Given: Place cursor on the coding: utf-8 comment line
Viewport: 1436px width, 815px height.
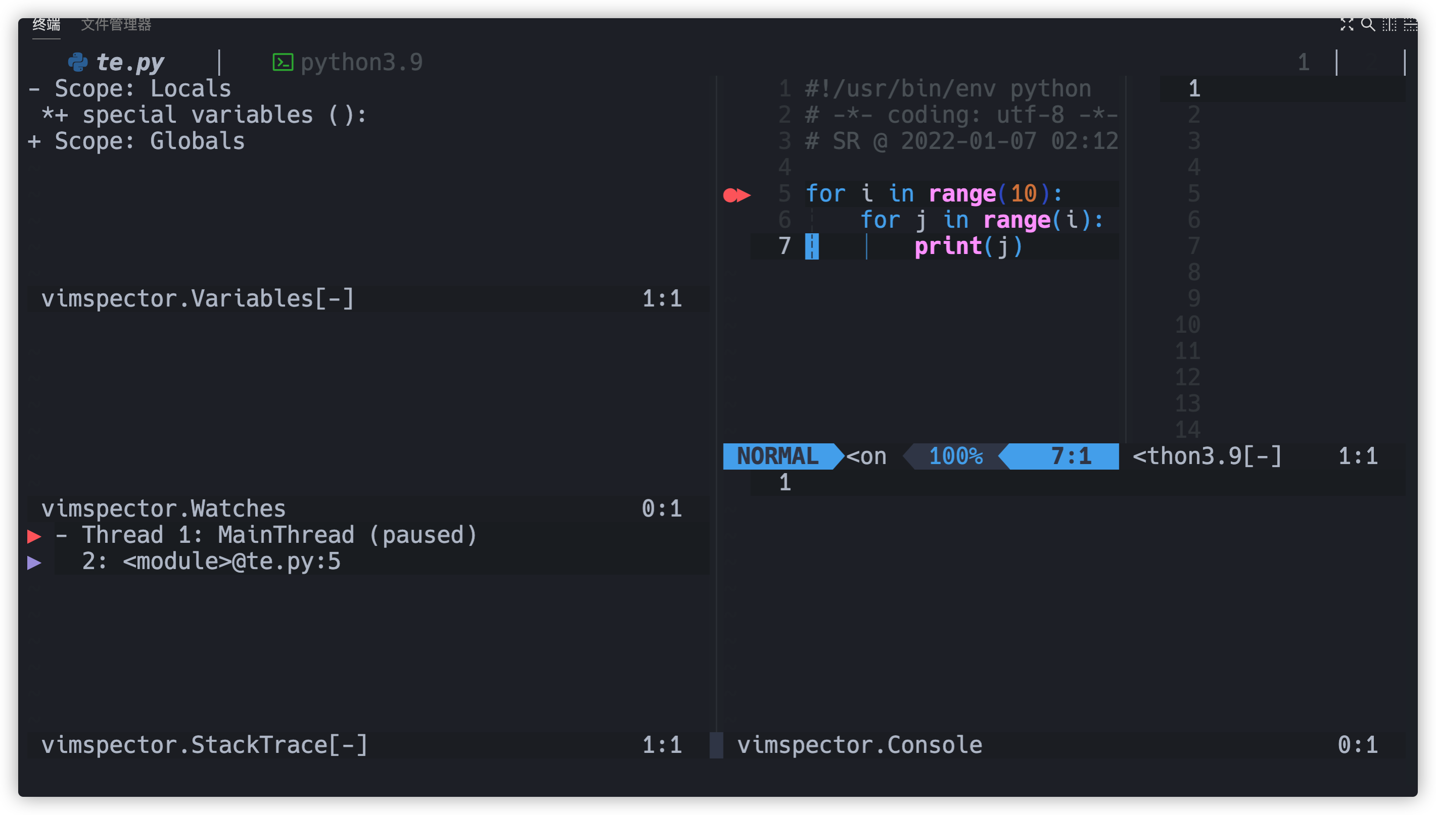Looking at the screenshot, I should click(x=962, y=115).
